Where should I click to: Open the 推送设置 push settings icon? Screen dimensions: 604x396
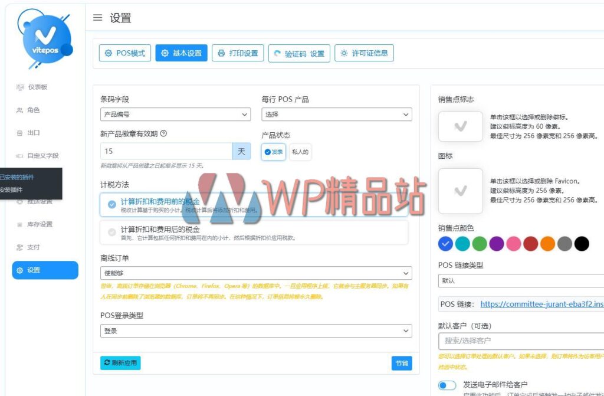(21, 201)
